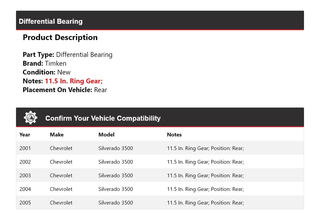Screen dimensions: 320x220
Task: Click Chevrolet in the 2001 row
Action: pos(61,148)
